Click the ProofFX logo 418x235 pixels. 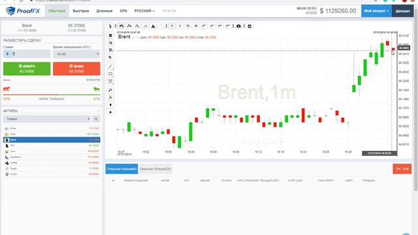click(x=23, y=11)
